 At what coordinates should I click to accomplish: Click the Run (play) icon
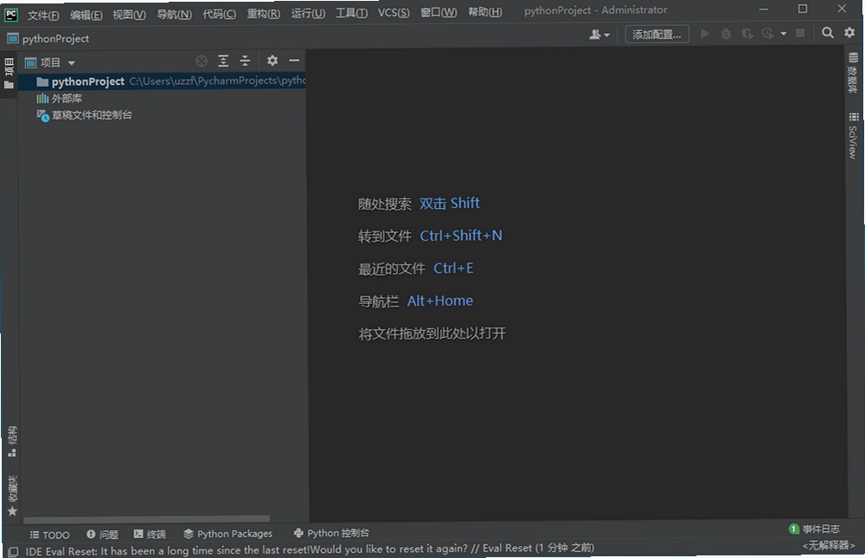[x=704, y=34]
